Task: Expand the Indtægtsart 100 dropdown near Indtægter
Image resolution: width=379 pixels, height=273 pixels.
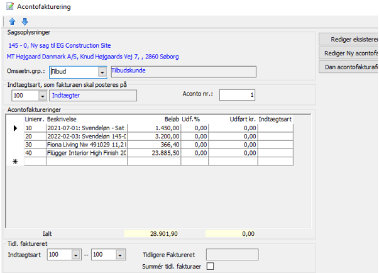Action: coord(42,96)
